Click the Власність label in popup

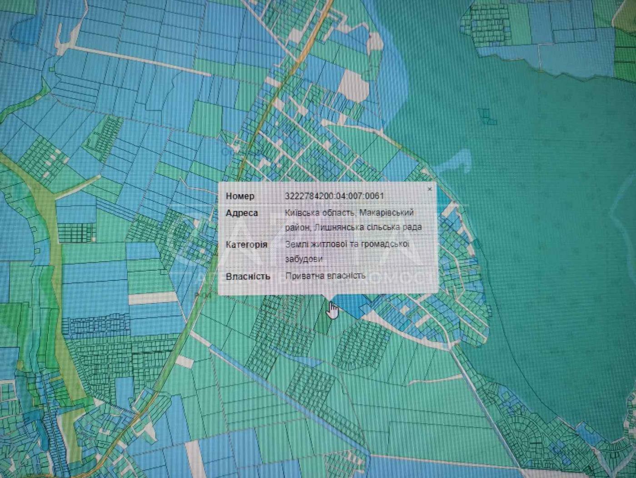248,276
